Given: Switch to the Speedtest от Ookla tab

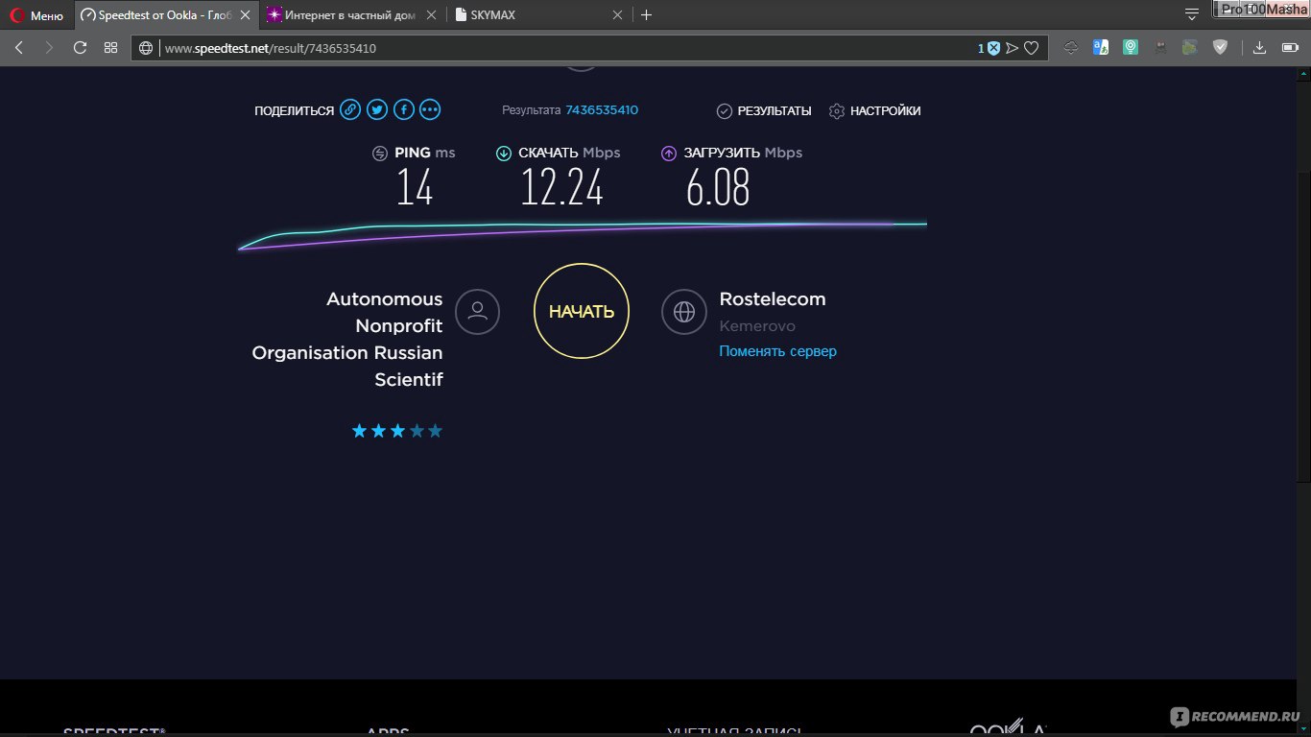Looking at the screenshot, I should 166,15.
